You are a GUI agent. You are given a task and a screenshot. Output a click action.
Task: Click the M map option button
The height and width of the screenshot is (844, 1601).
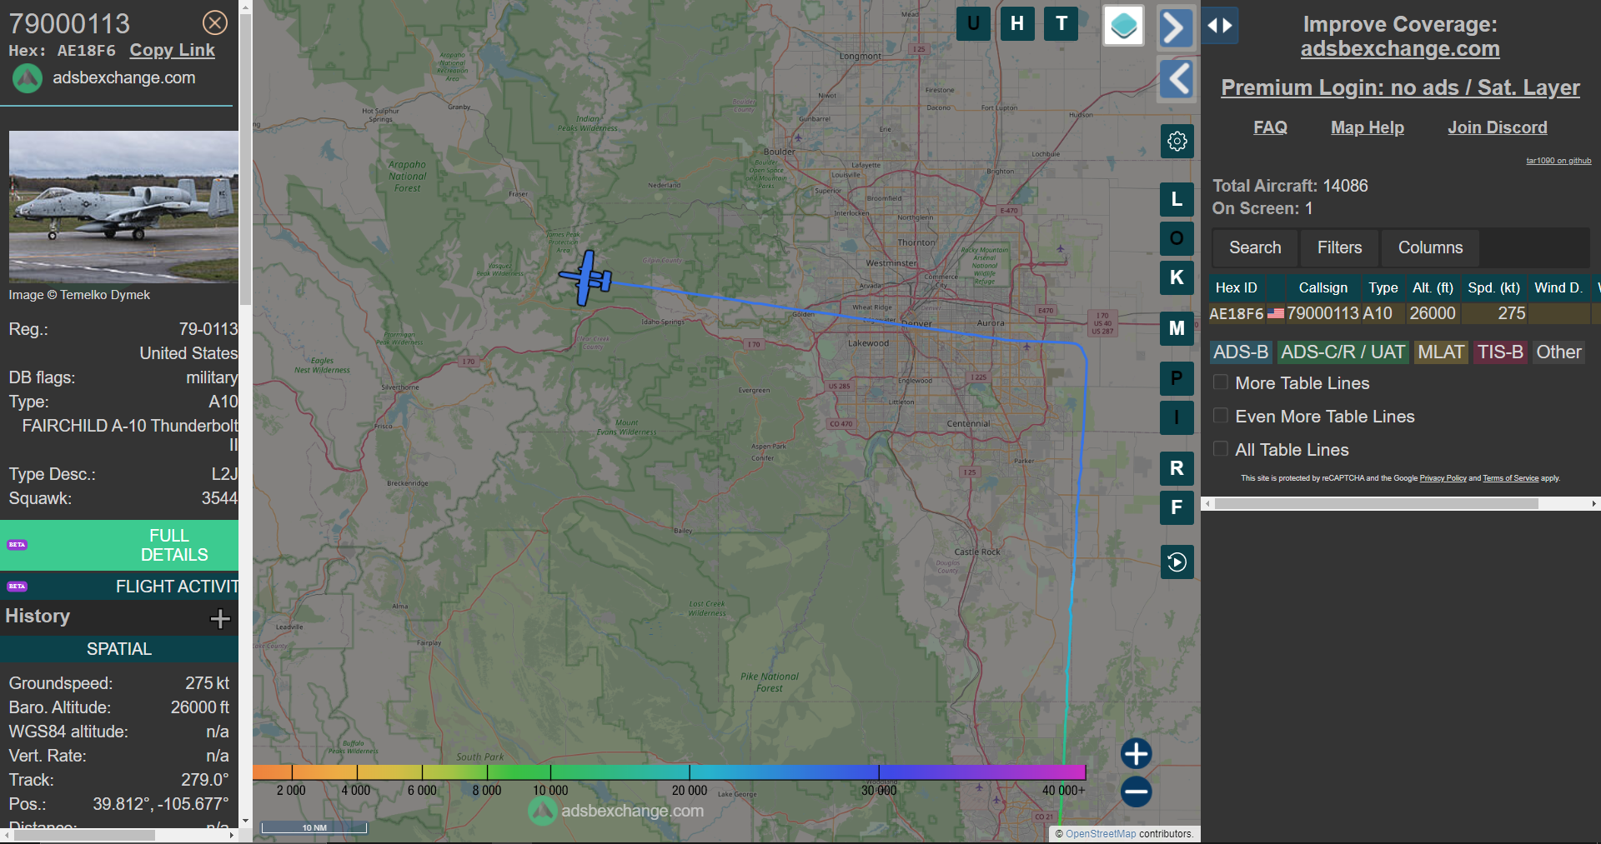[1177, 328]
